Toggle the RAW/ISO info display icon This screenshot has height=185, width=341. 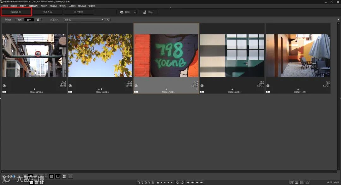click(x=51, y=176)
